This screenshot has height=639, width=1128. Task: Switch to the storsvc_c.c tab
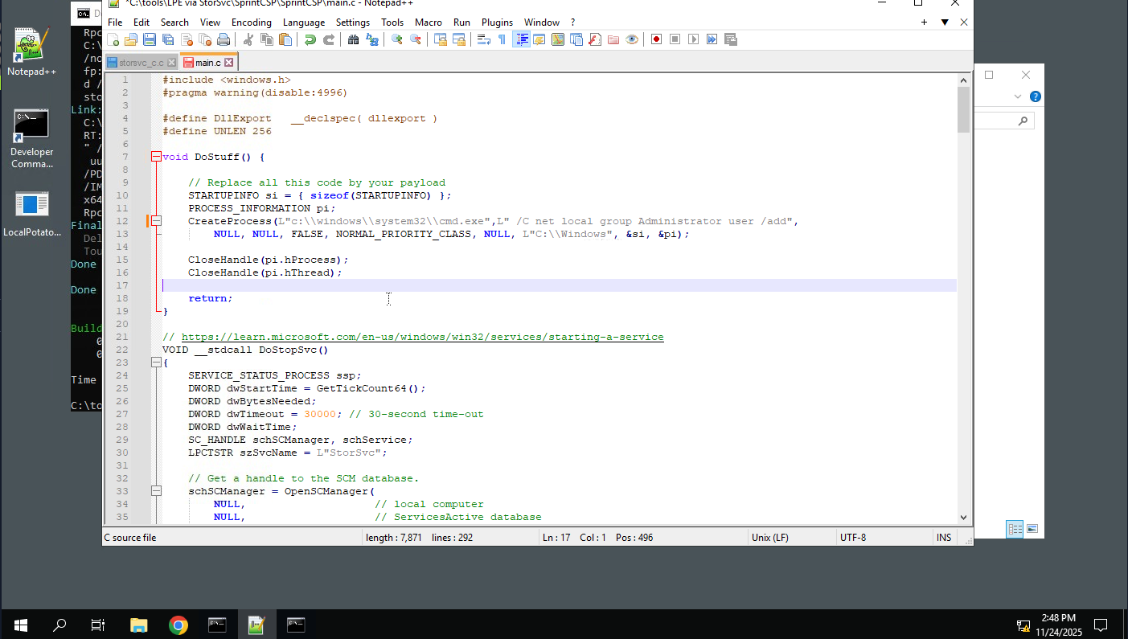pyautogui.click(x=141, y=62)
